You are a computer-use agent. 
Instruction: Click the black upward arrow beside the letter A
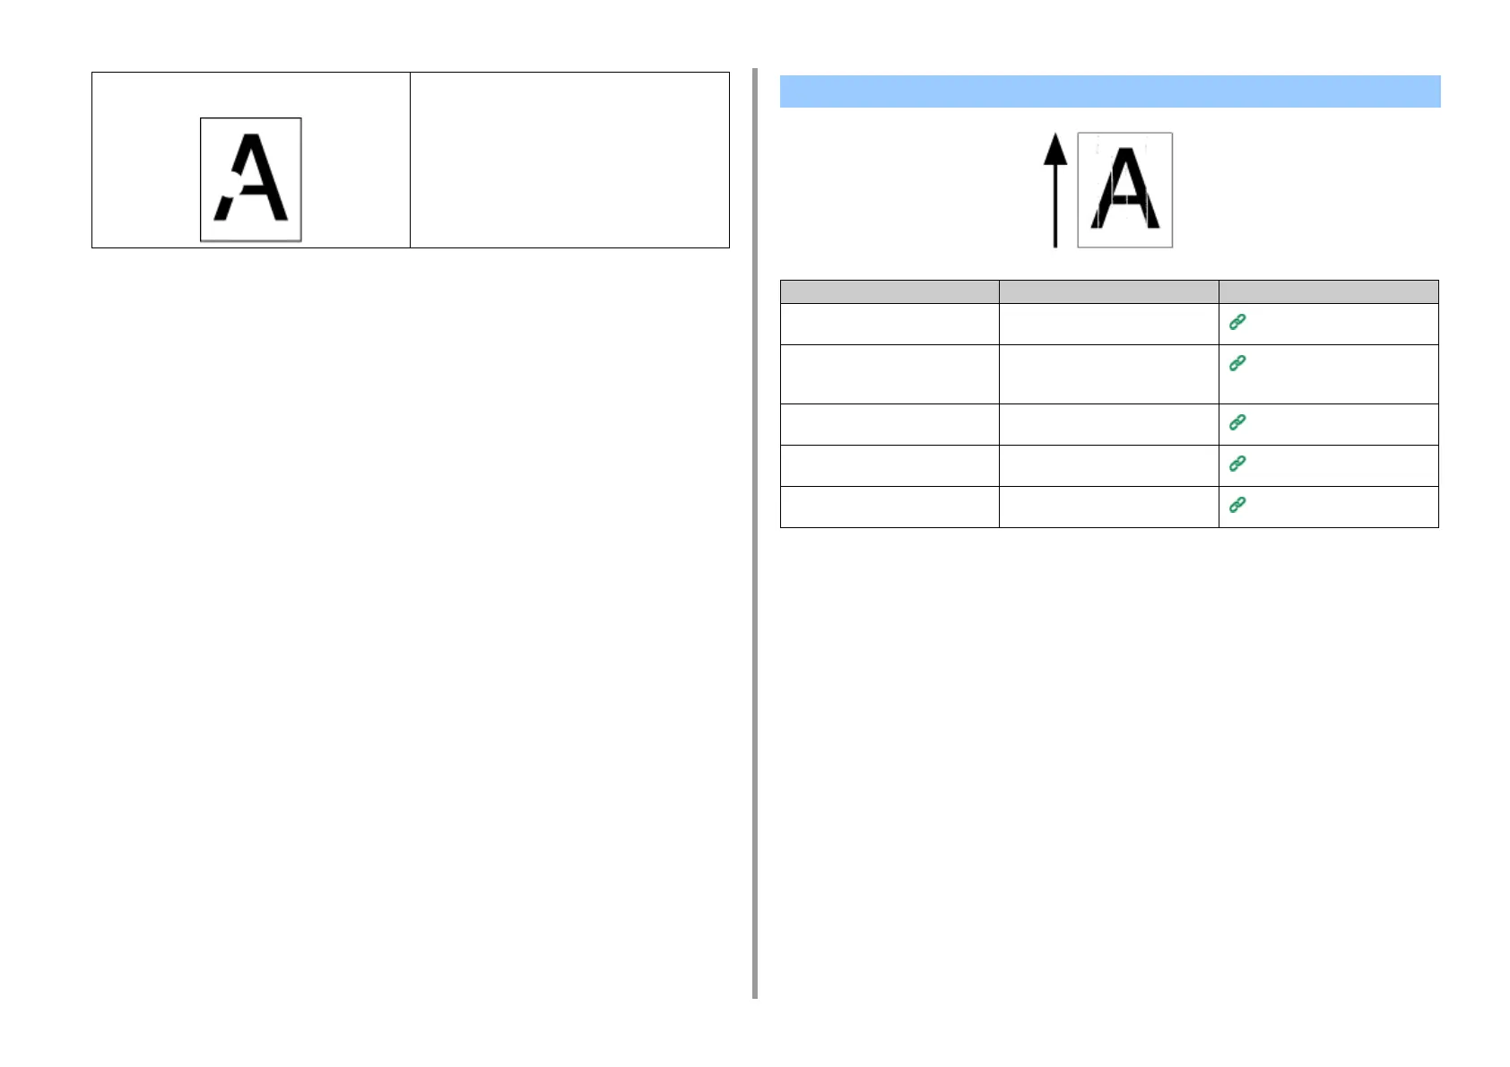(1055, 189)
